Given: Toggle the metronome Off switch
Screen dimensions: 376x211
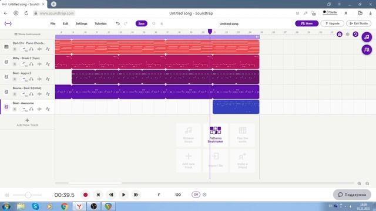Looking at the screenshot, I should click(x=196, y=195).
